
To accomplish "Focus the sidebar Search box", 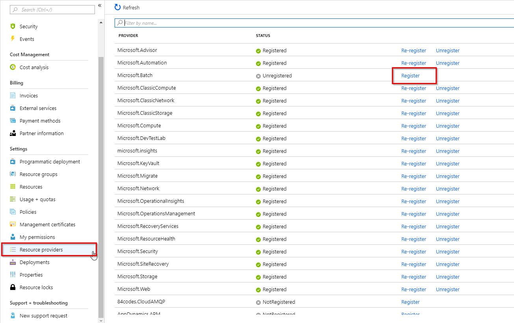I will tap(52, 9).
